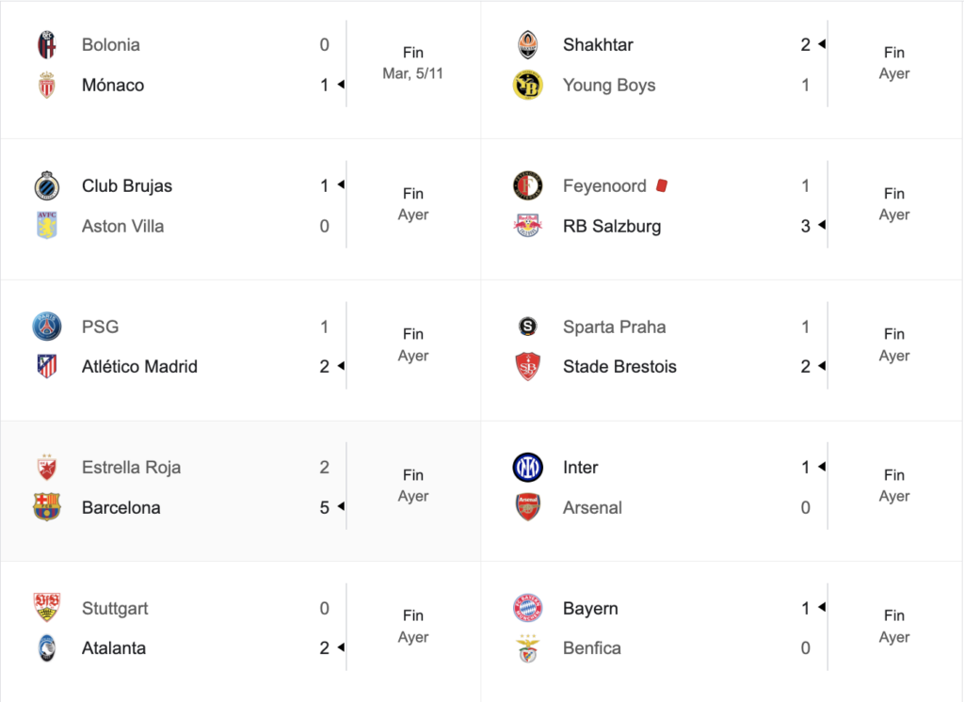This screenshot has width=964, height=702.
Task: Click the Aston Villa team name
Action: [123, 226]
